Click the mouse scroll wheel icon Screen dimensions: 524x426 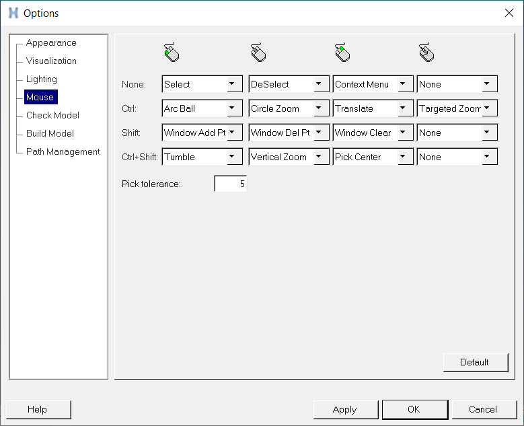(x=426, y=52)
